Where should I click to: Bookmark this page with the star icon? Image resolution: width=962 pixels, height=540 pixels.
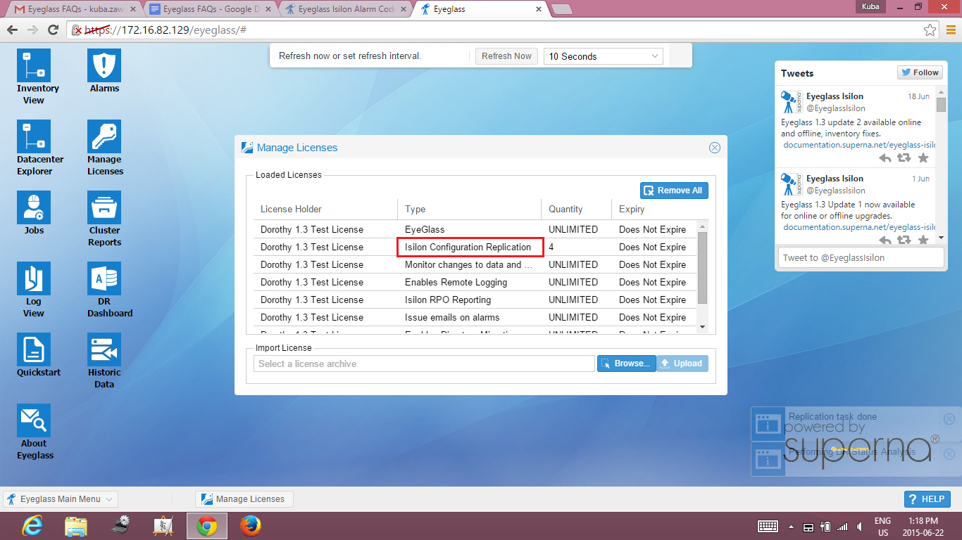[x=930, y=30]
